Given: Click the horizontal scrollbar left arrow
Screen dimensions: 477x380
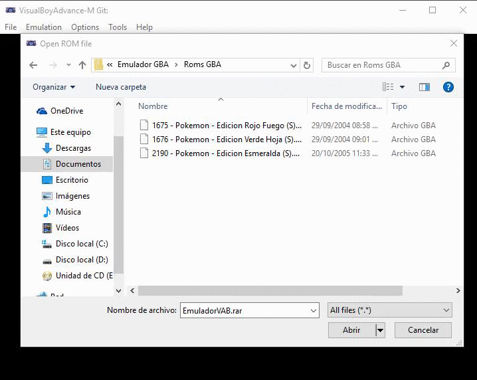Looking at the screenshot, I should (x=132, y=291).
